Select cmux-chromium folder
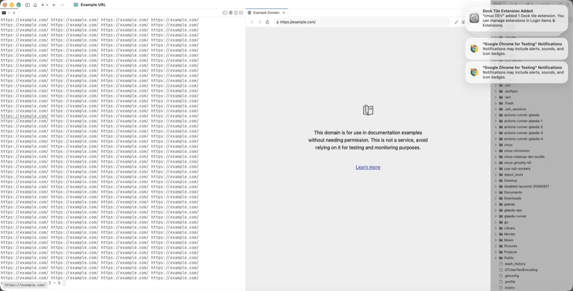This screenshot has width=573, height=291. pyautogui.click(x=517, y=151)
